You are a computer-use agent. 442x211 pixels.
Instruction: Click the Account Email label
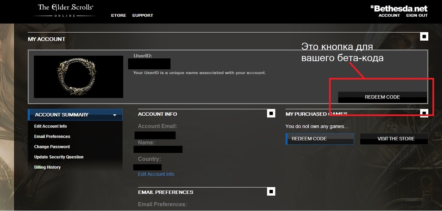coord(158,126)
